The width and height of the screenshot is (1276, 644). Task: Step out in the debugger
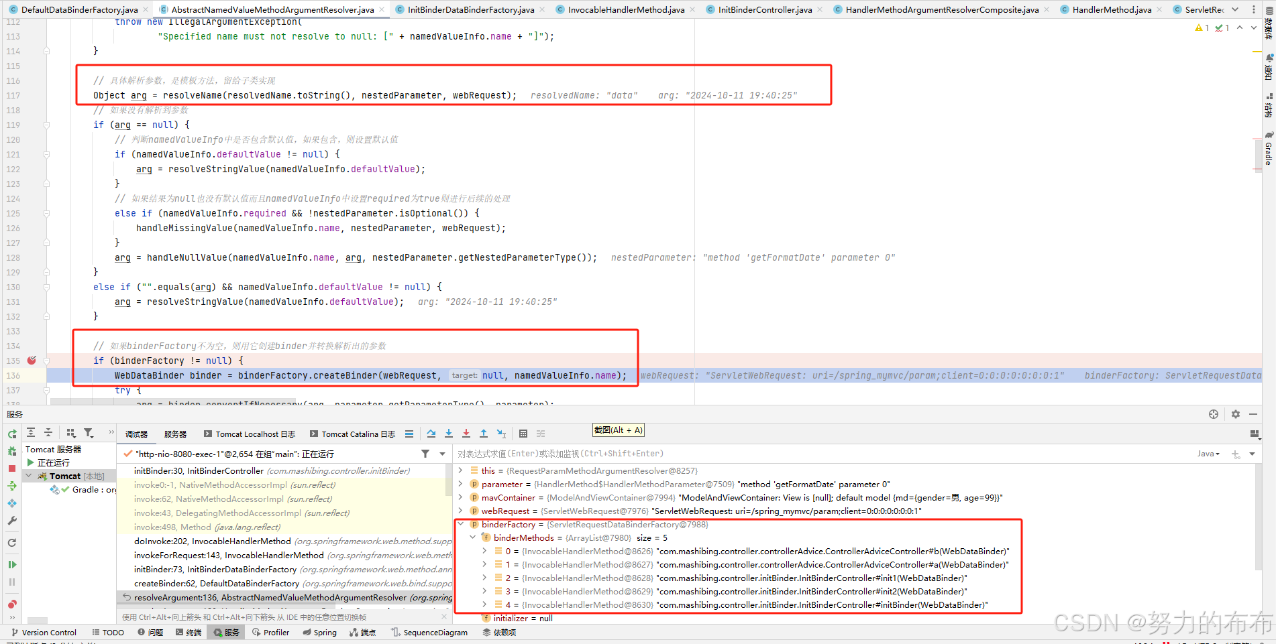pyautogui.click(x=484, y=434)
